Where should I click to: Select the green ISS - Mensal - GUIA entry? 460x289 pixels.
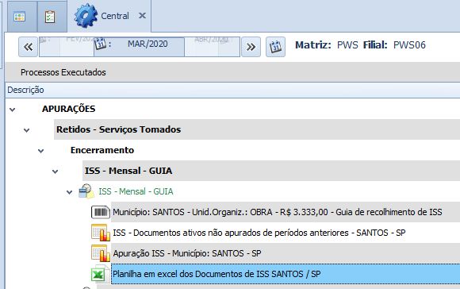pos(136,191)
